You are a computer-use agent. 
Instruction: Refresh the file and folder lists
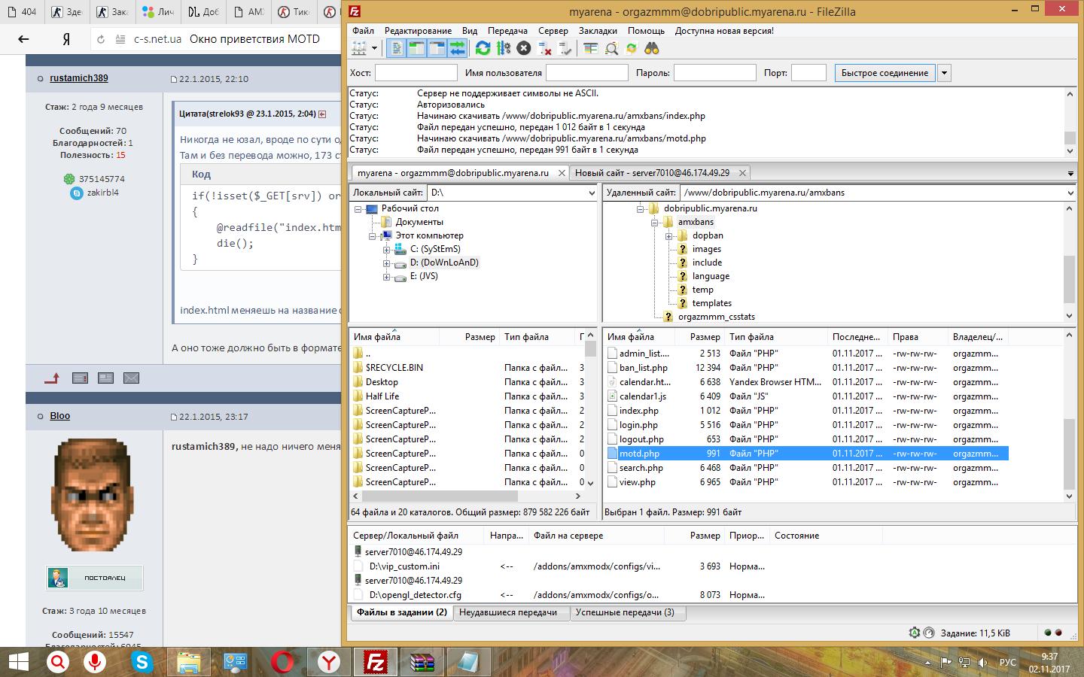click(483, 48)
